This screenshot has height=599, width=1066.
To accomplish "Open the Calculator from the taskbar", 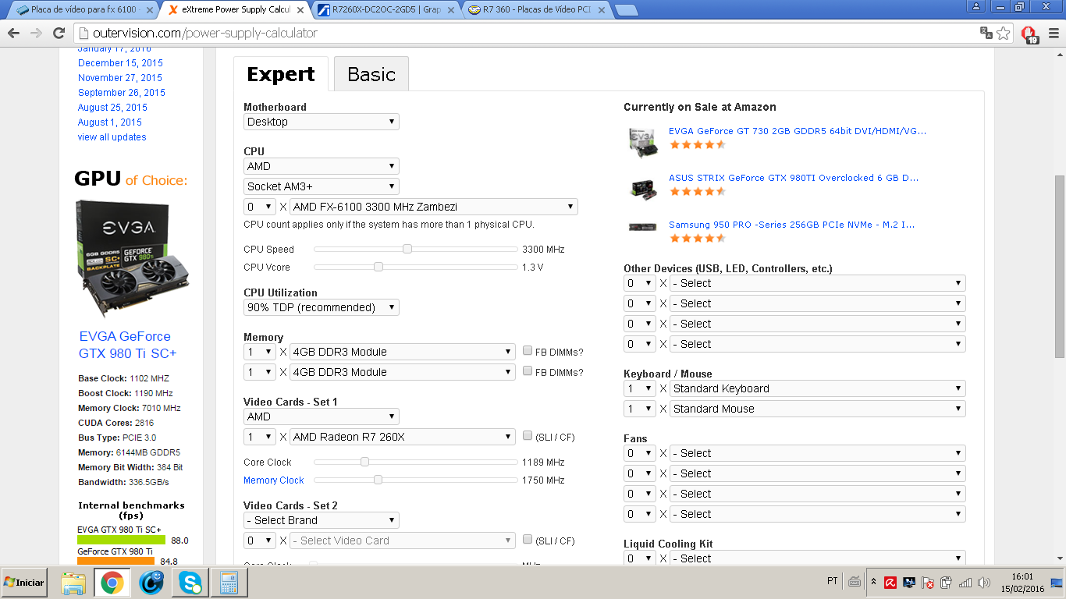I will 229,583.
